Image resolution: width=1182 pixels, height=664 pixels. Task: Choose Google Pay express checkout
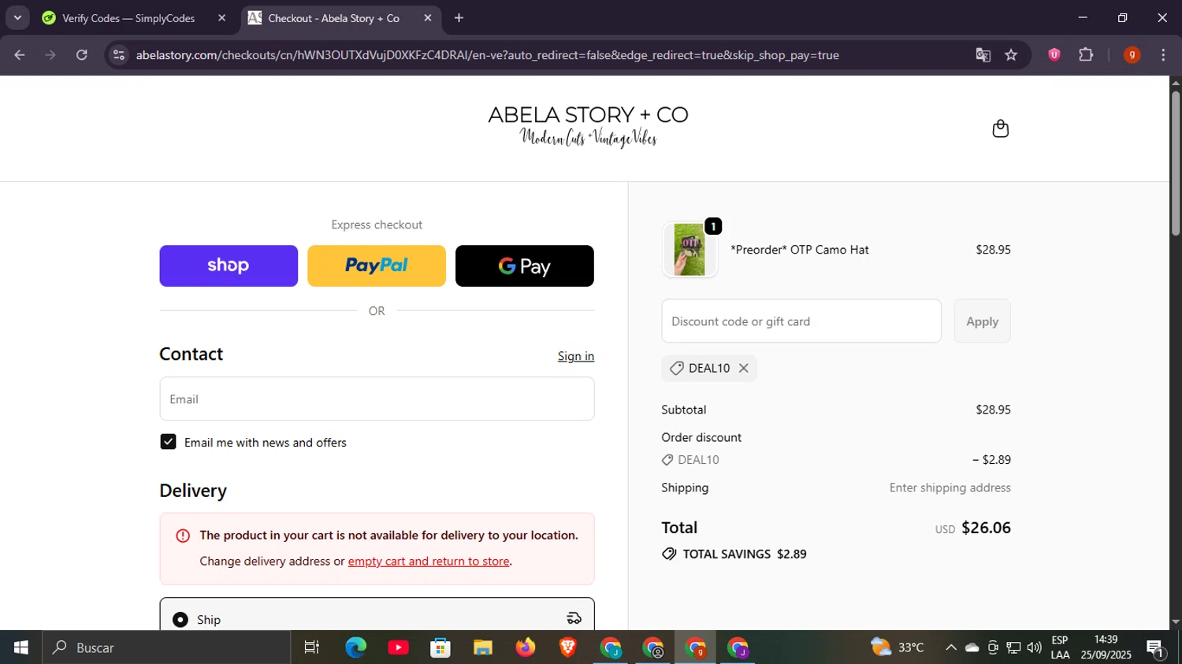click(525, 265)
